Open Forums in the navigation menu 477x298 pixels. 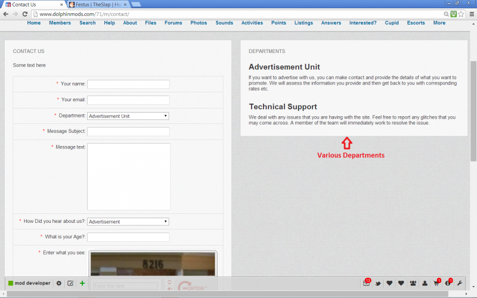click(x=174, y=23)
